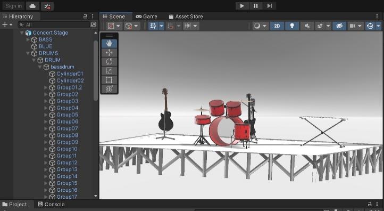Viewport: 384px width, 211px height.
Task: Click the plus icon to create object
Action: [x=4, y=25]
